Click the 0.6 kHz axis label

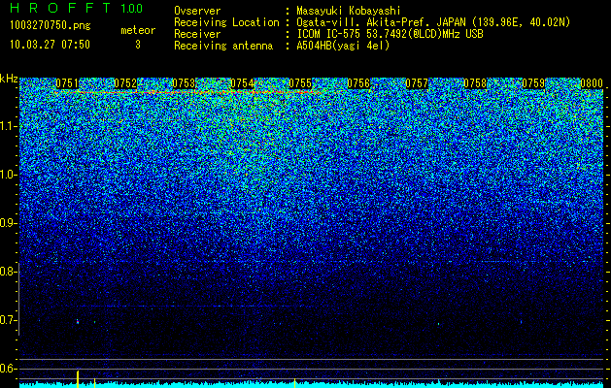click(7, 369)
